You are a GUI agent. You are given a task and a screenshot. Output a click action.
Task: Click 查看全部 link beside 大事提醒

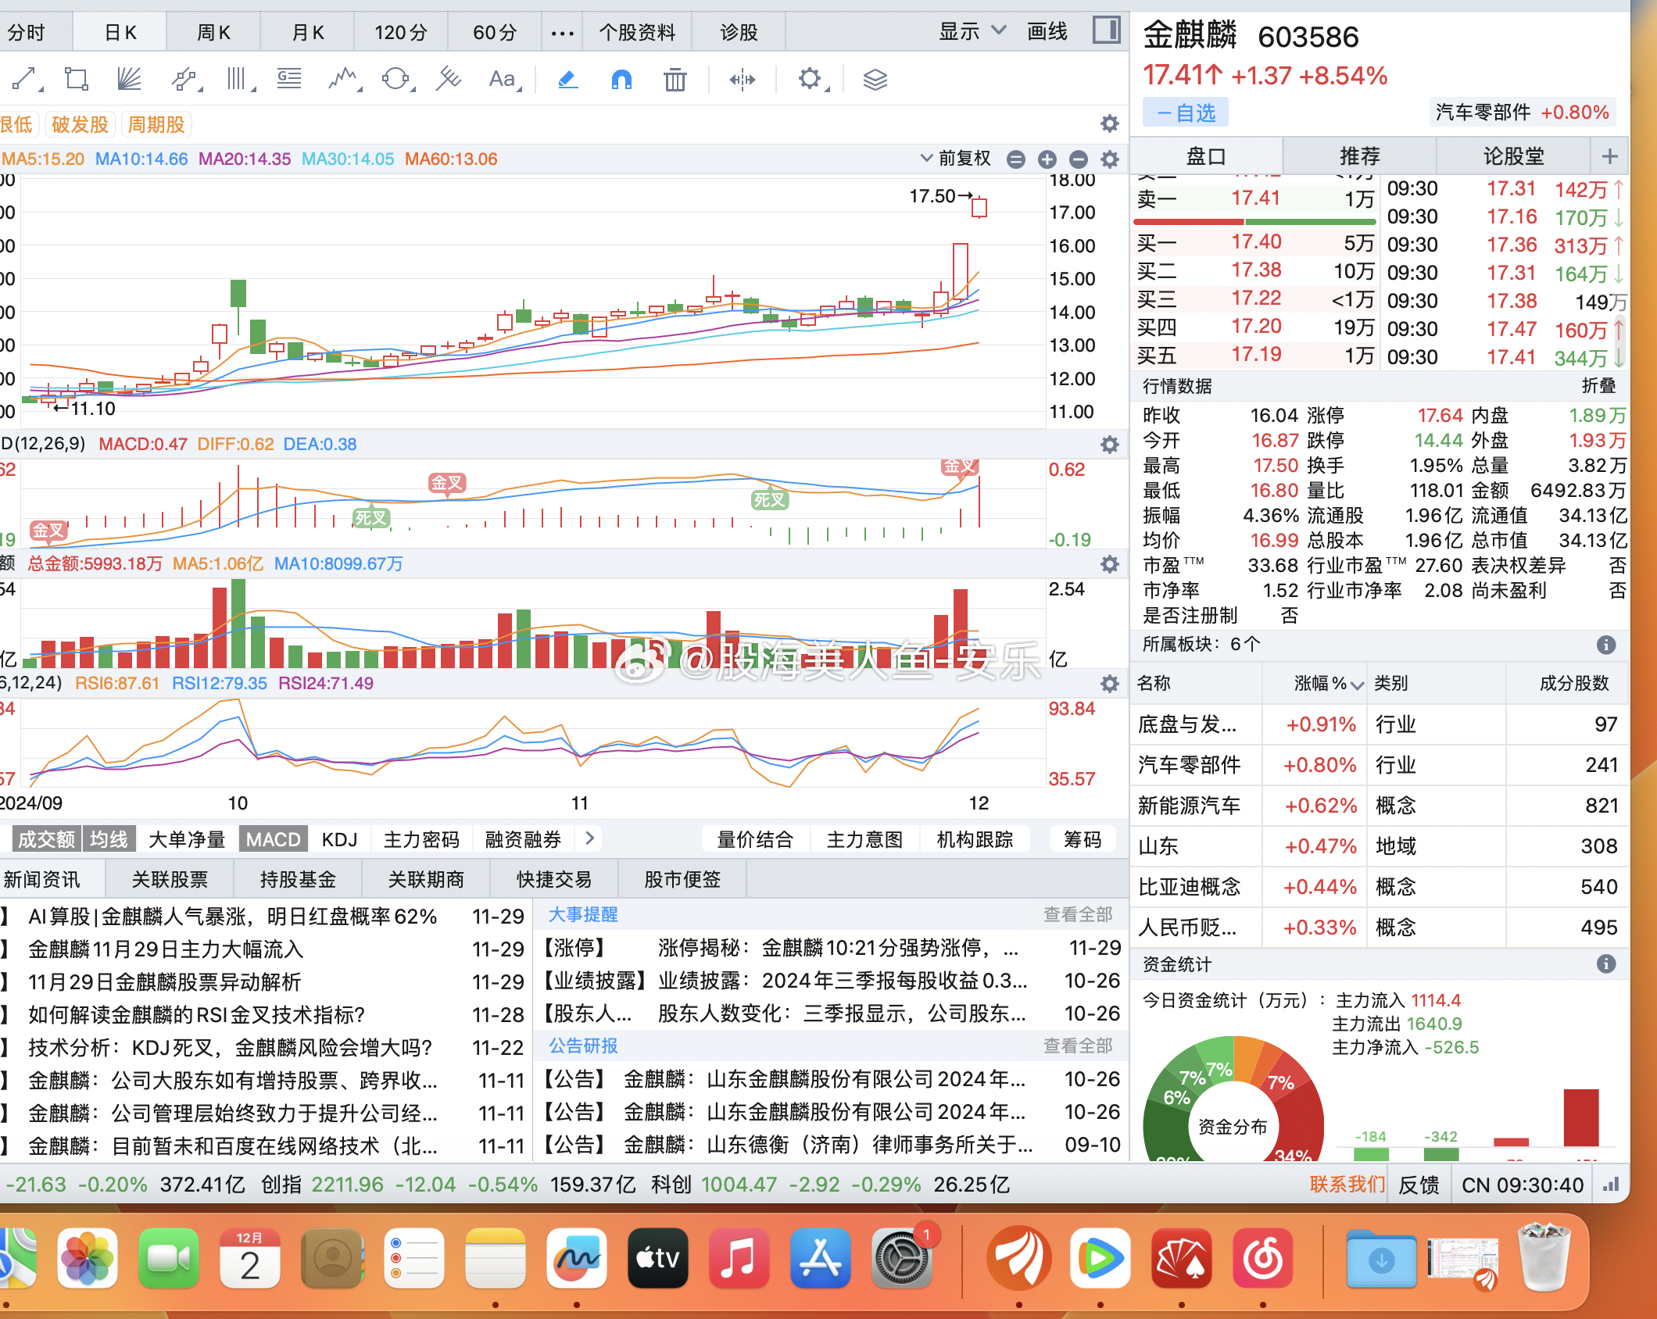pos(1077,914)
